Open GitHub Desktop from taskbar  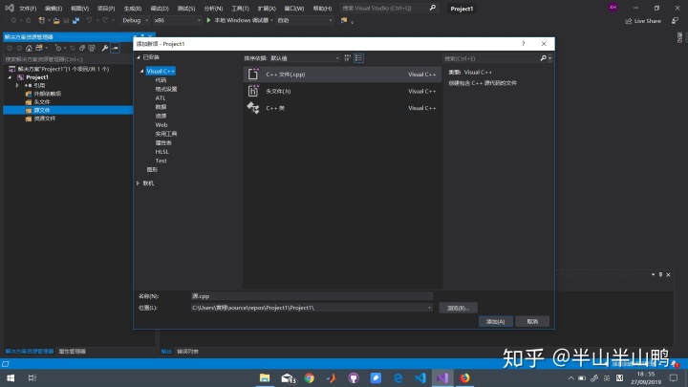pyautogui.click(x=354, y=377)
